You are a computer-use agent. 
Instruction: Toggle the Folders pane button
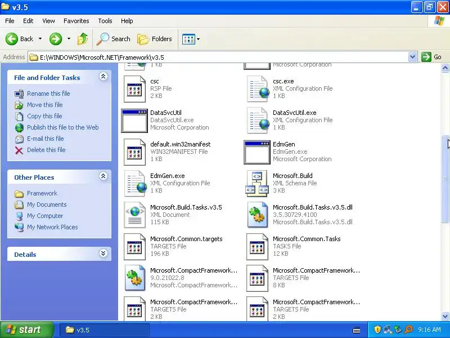(154, 39)
